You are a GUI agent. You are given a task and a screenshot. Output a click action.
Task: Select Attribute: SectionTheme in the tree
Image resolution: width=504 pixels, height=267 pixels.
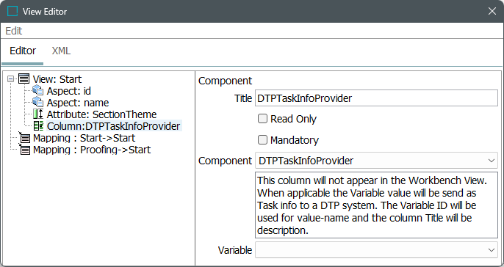pyautogui.click(x=101, y=114)
